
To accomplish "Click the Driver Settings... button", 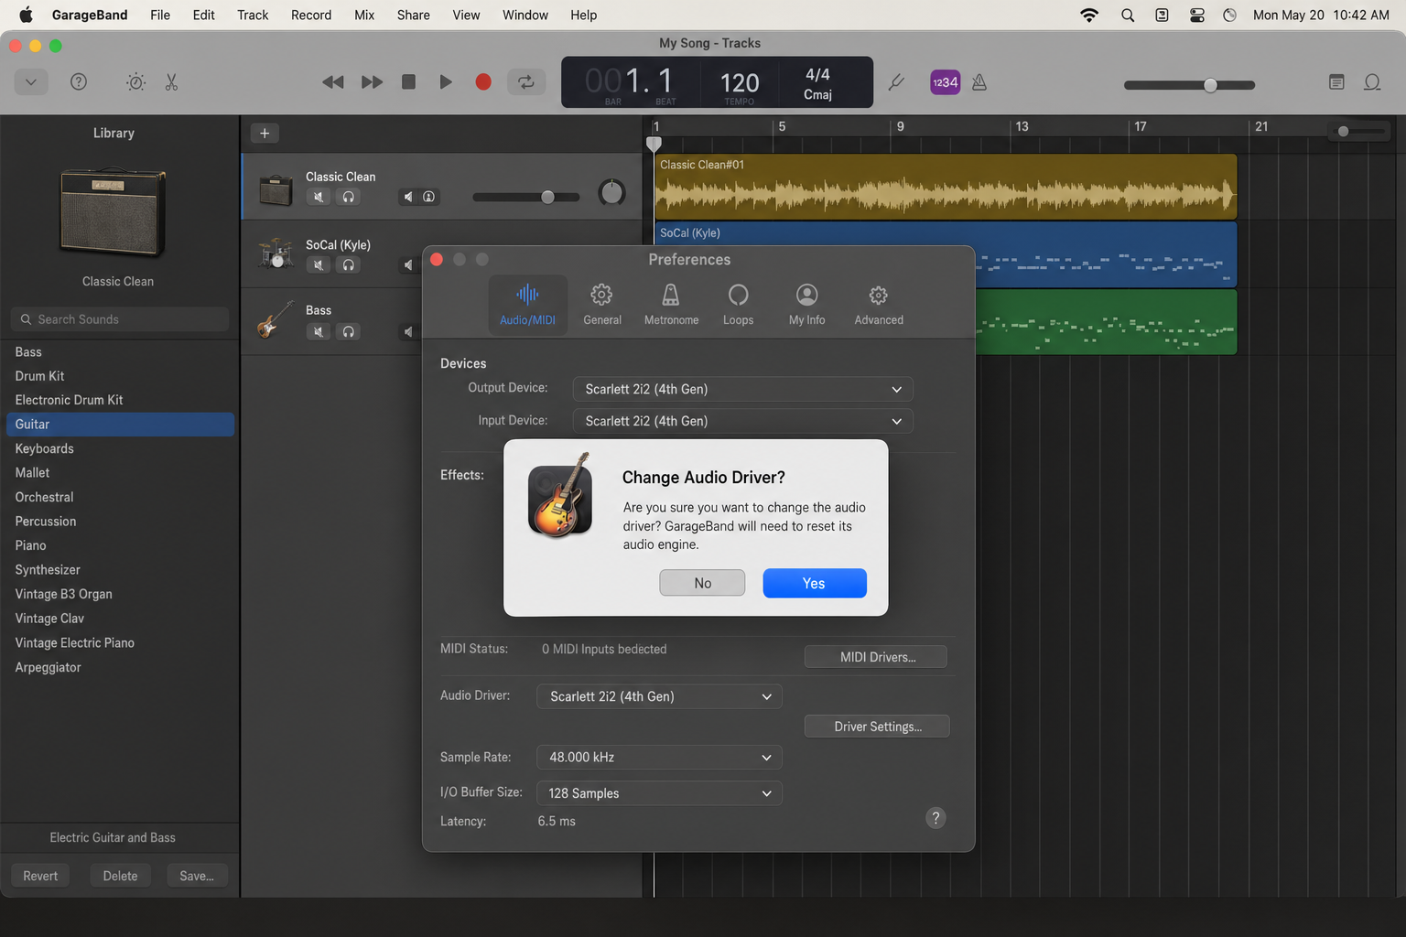I will tap(877, 727).
